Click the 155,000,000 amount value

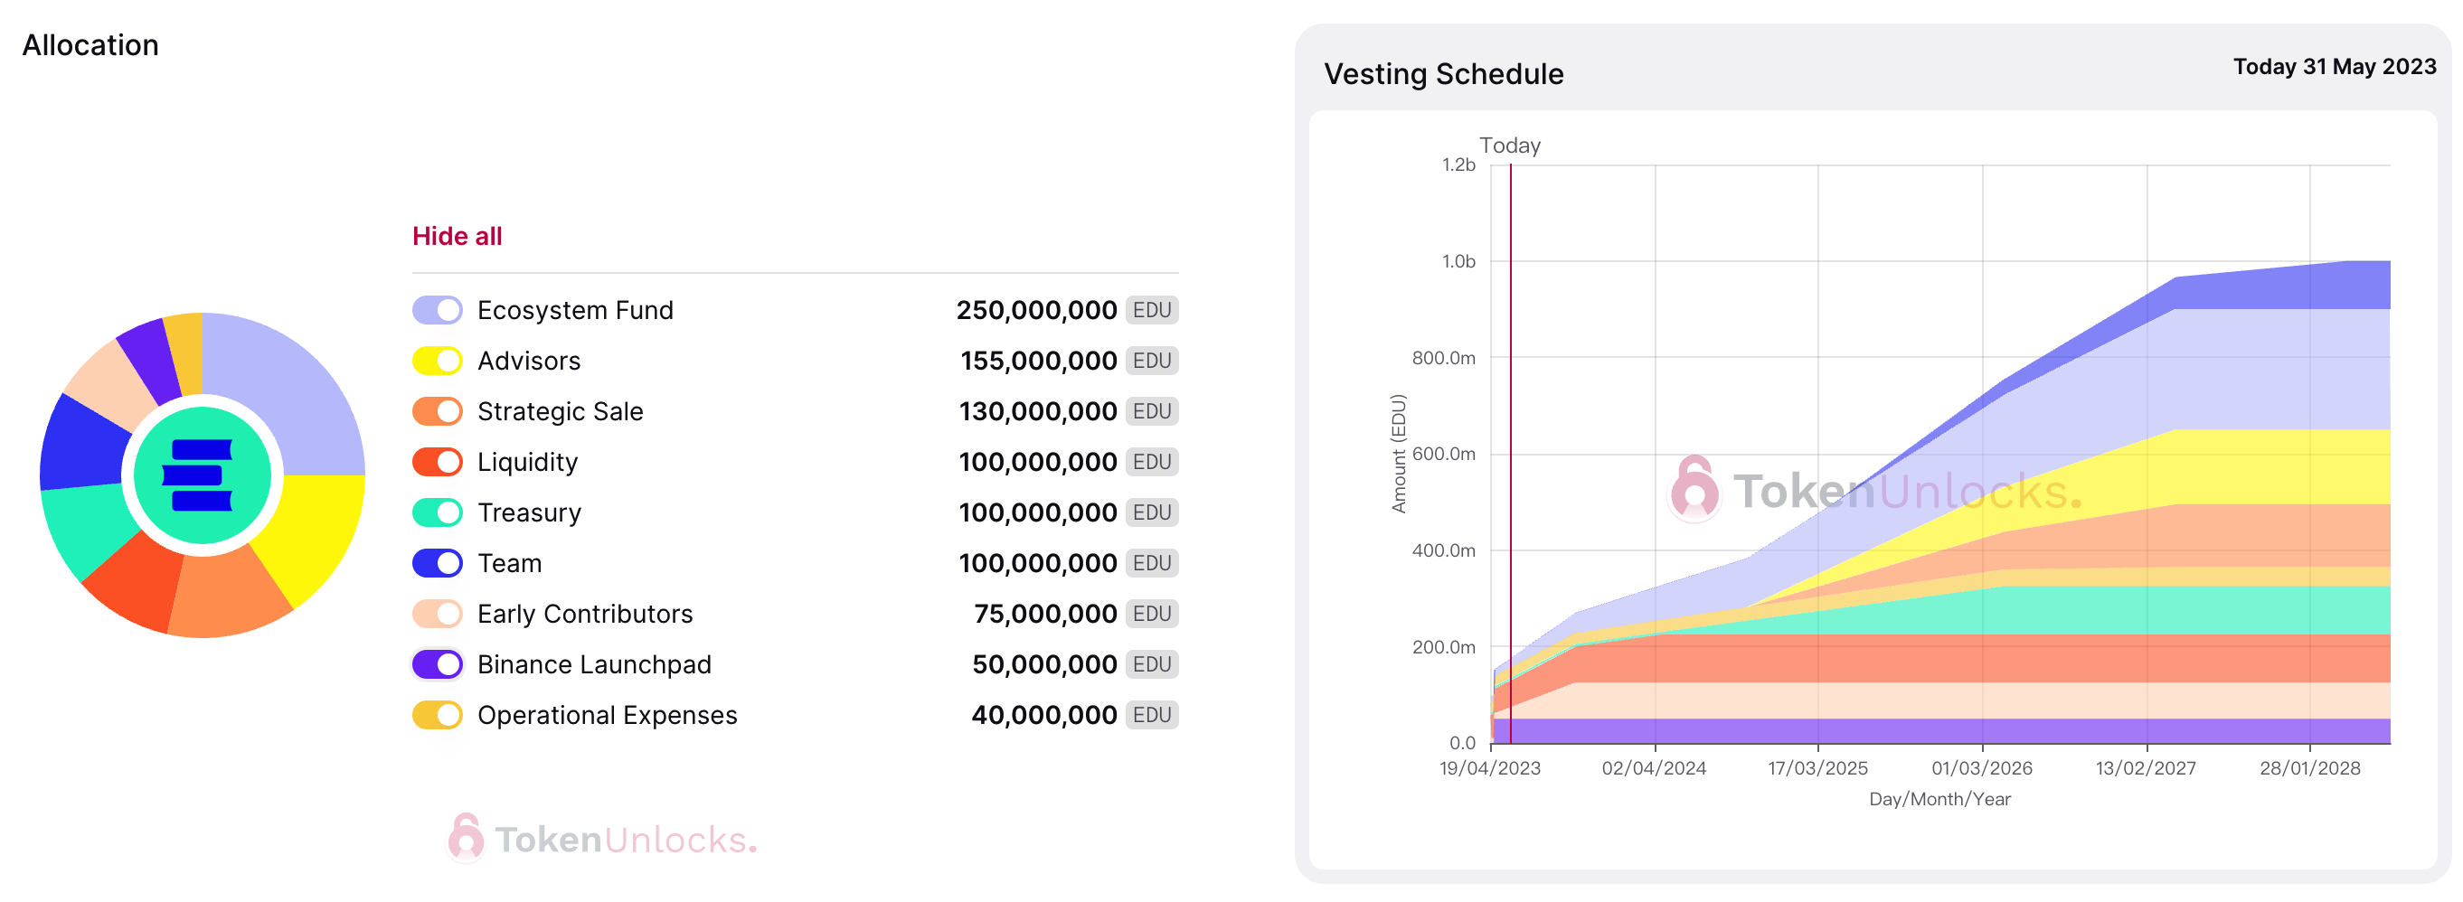point(1038,362)
